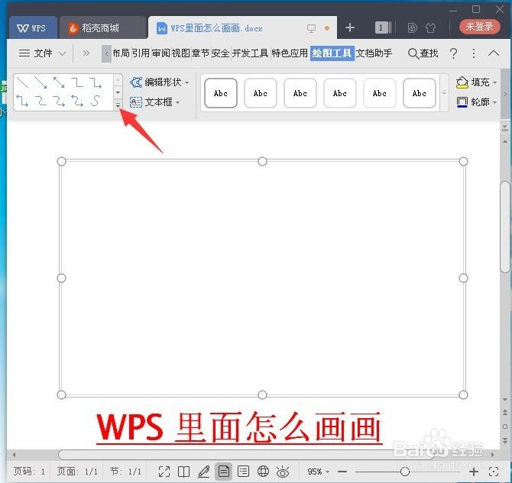Switch to the Security (安全) tab
This screenshot has height=483, width=512.
click(x=220, y=53)
